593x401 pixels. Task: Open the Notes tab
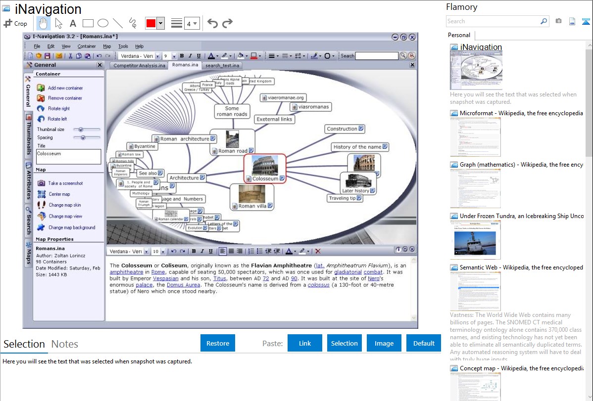pyautogui.click(x=65, y=344)
